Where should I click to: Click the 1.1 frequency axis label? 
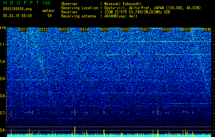(3, 45)
